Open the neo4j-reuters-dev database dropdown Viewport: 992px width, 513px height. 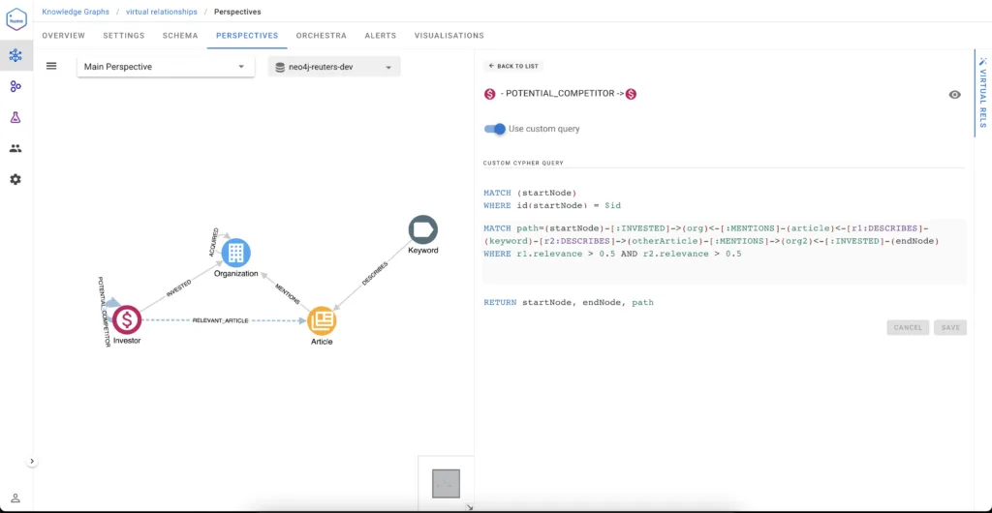pos(334,67)
